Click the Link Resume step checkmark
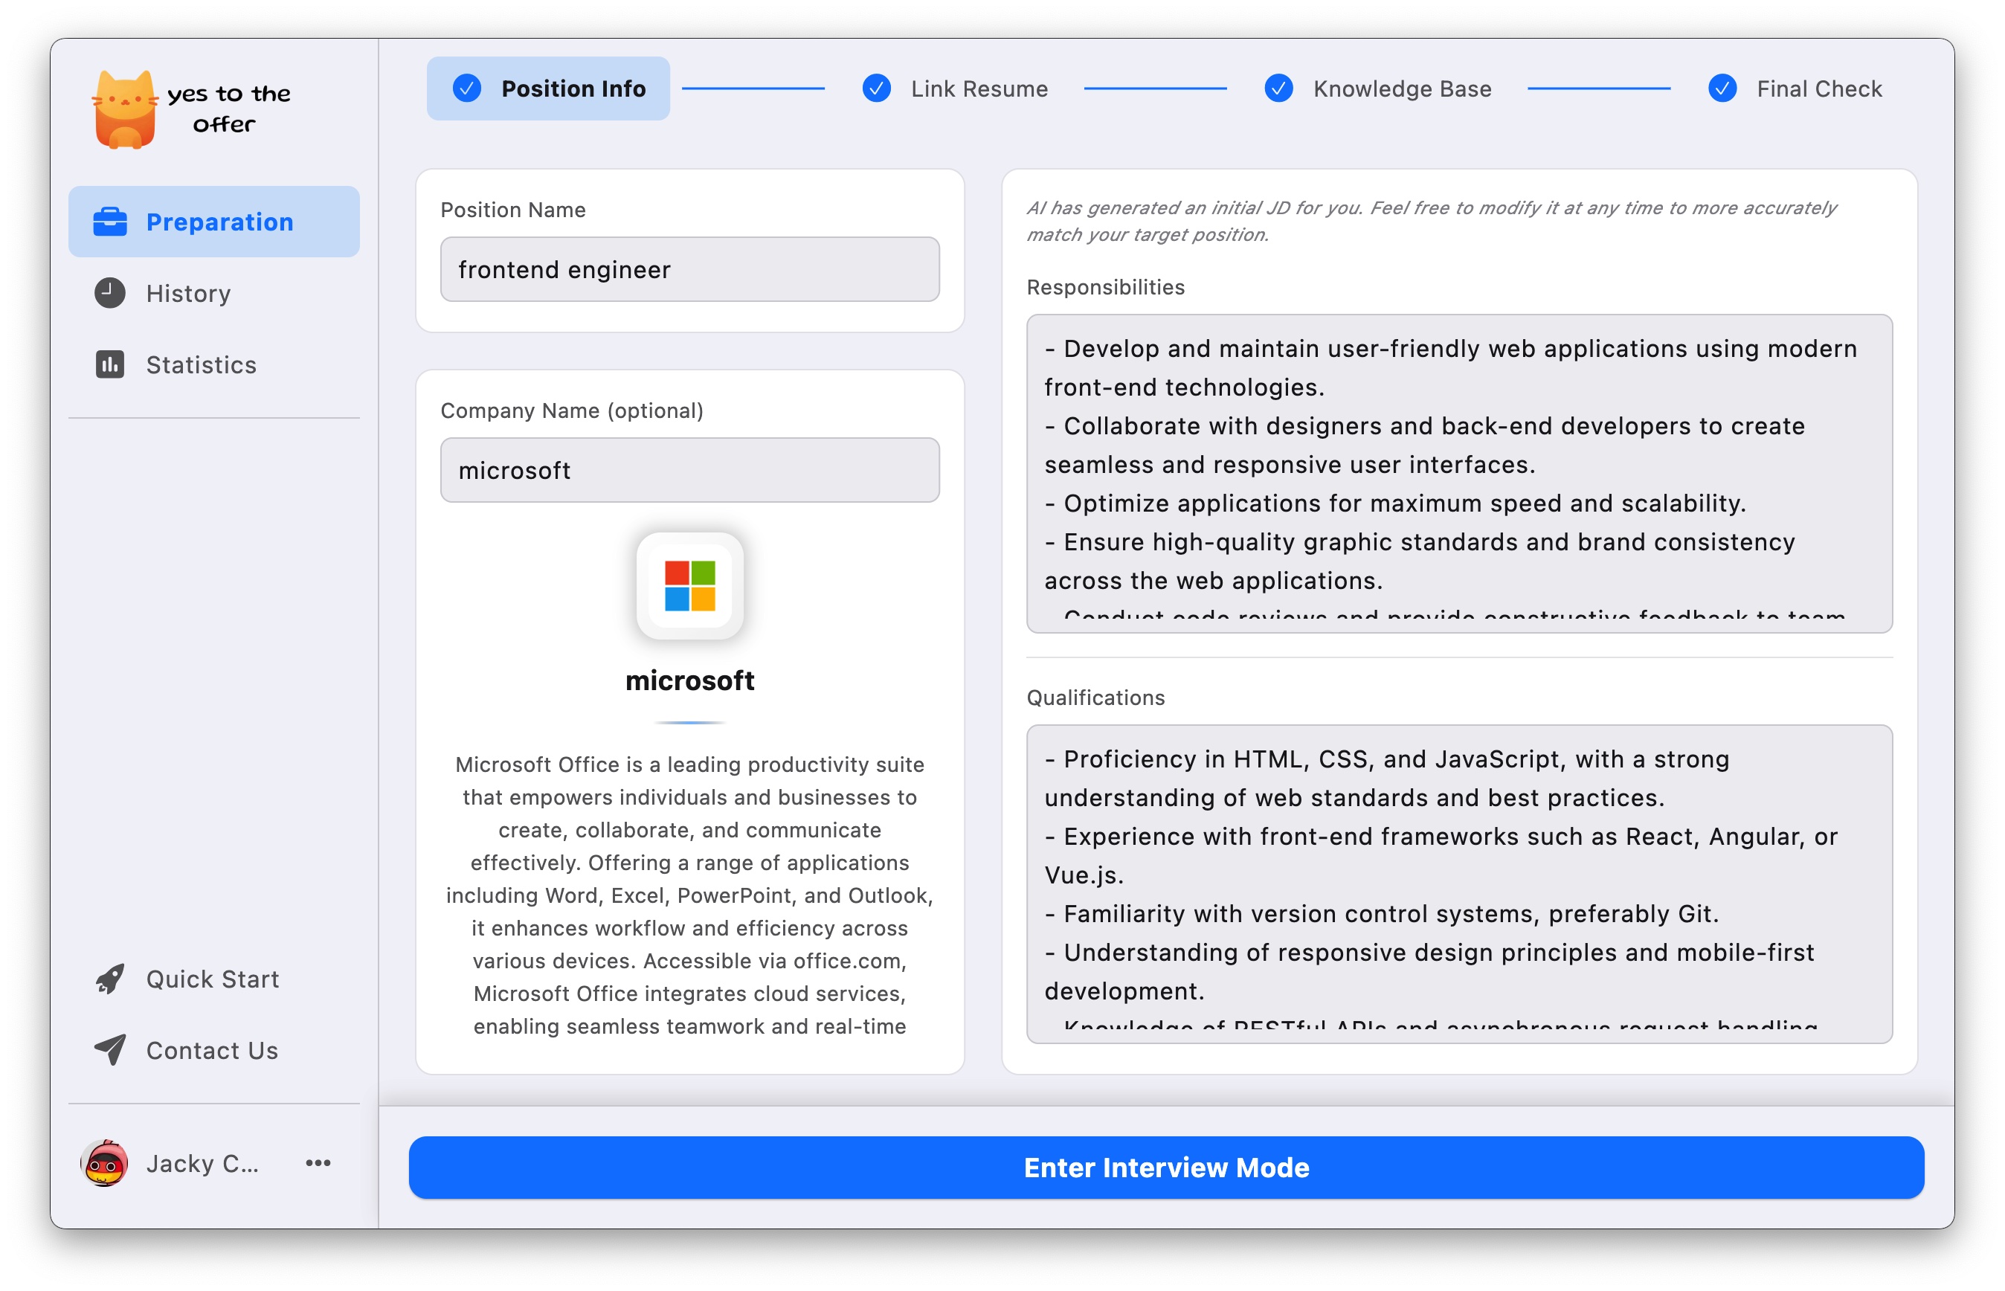The height and width of the screenshot is (1291, 2005). click(x=876, y=88)
